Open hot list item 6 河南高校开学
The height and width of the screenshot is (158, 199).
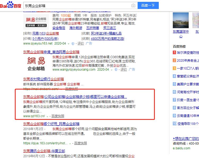click(x=188, y=92)
